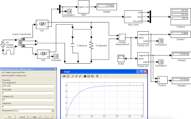Click the Scope plot waveform area
Screen dimensions: 191x119
tap(105, 99)
